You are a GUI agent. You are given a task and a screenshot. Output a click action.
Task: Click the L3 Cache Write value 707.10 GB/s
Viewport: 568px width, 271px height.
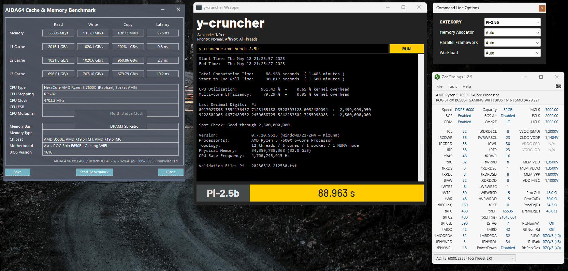click(93, 74)
